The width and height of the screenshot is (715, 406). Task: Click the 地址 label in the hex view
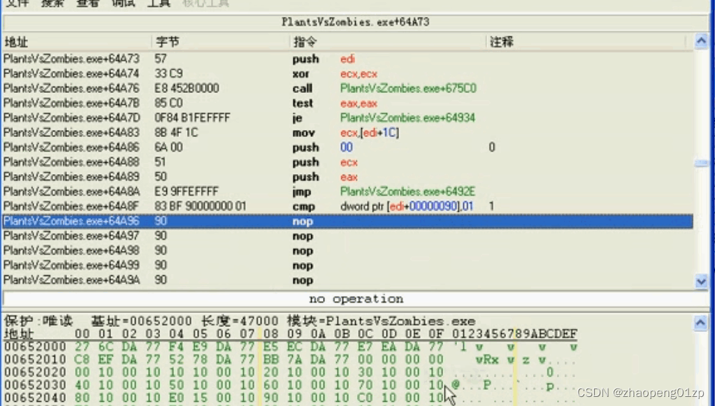coord(19,333)
